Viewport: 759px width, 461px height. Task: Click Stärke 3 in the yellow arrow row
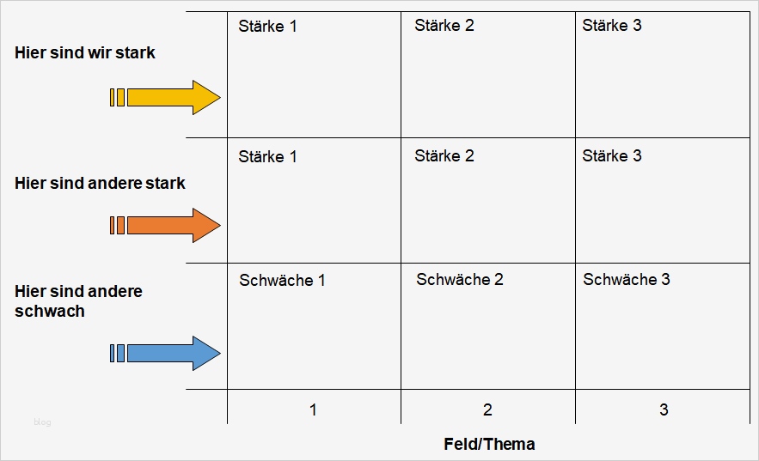pos(612,25)
